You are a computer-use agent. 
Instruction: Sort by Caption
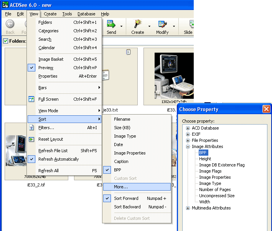tap(137, 161)
